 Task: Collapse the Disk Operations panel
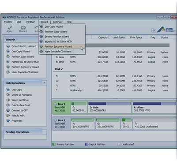click(x=44, y=83)
